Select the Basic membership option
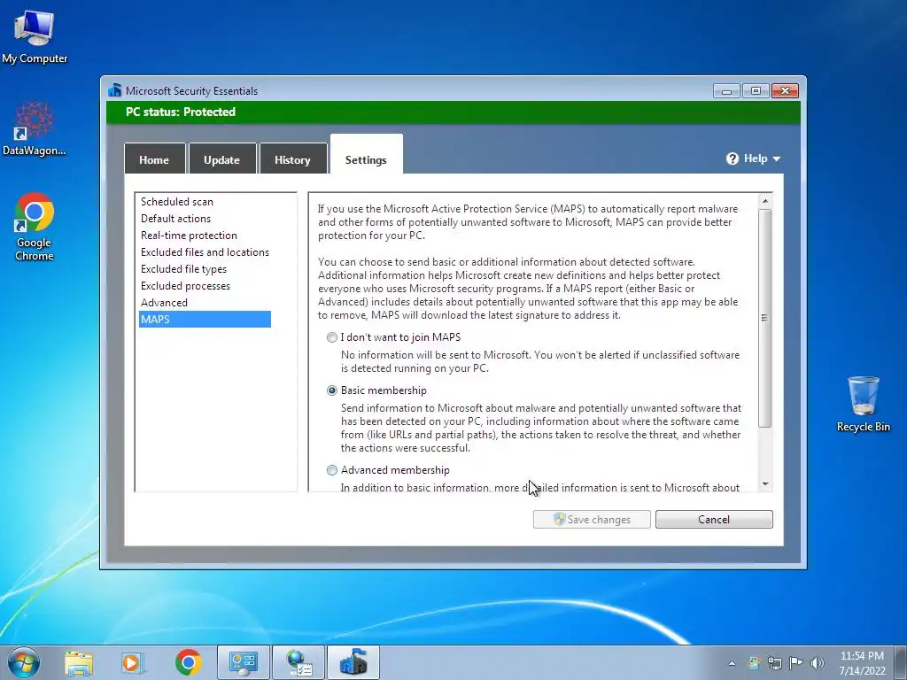This screenshot has height=680, width=907. tap(331, 390)
